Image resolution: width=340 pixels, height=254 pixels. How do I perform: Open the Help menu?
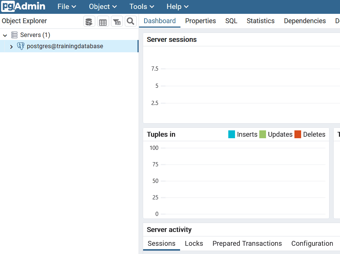177,7
